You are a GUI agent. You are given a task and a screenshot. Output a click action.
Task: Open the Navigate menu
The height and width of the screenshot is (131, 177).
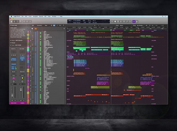coord(35,16)
